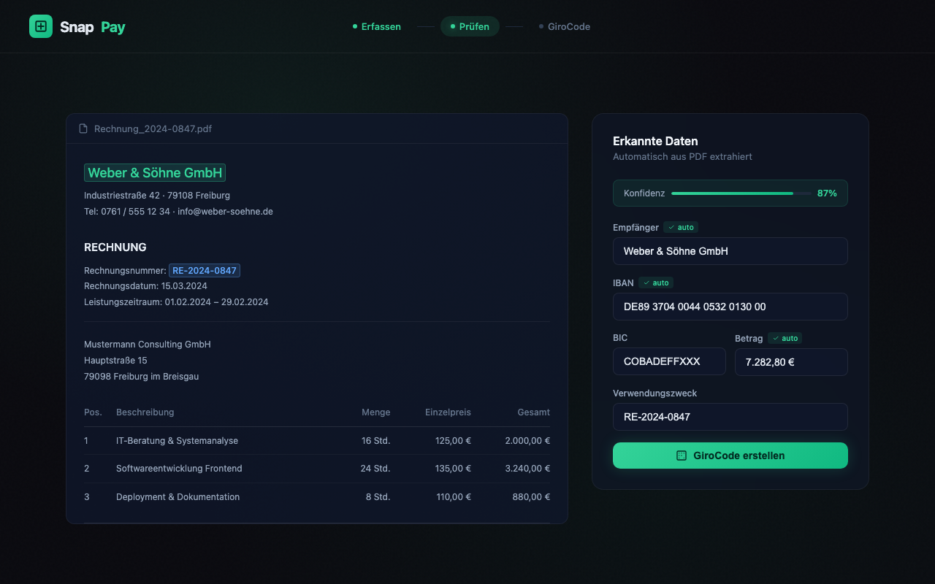
Task: Select the Deployment & Dokumentation row
Action: 317,497
